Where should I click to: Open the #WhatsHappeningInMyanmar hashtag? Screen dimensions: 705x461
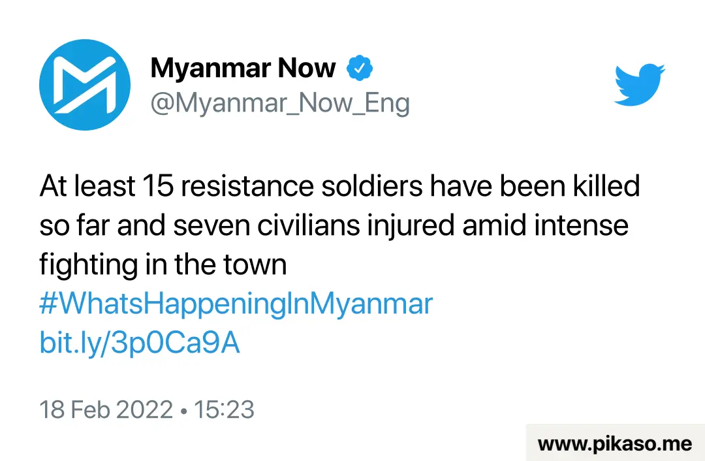click(x=236, y=304)
